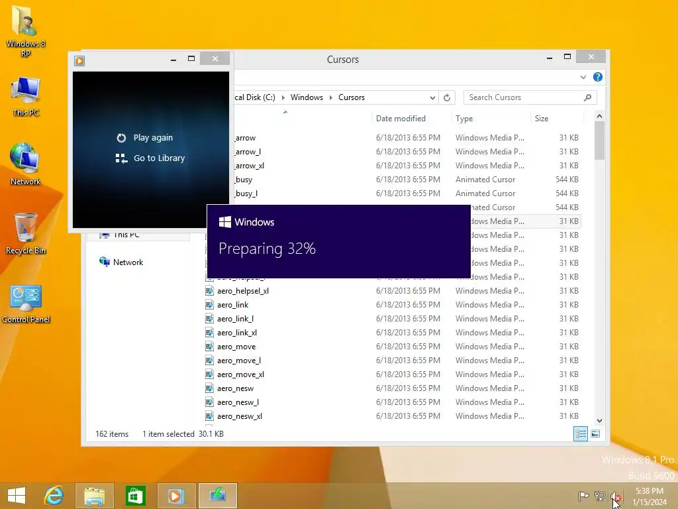Sort by Size column header
The height and width of the screenshot is (509, 678).
pos(542,119)
